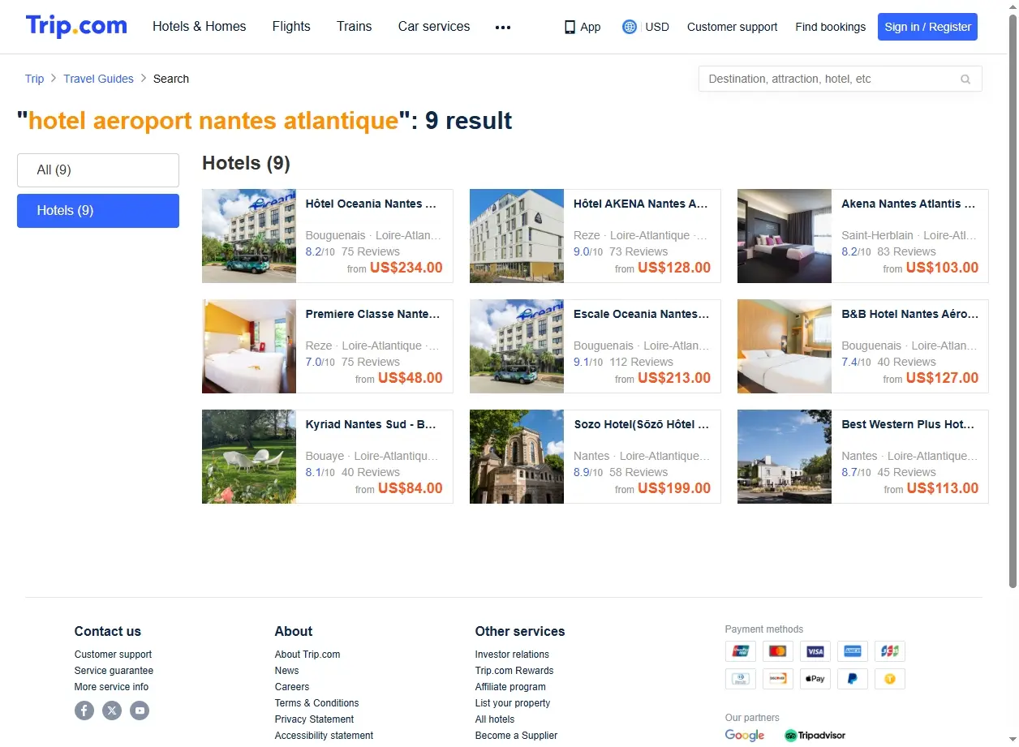Viewport: 1019px width, 747px height.
Task: Click footer Customer support link
Action: [113, 655]
